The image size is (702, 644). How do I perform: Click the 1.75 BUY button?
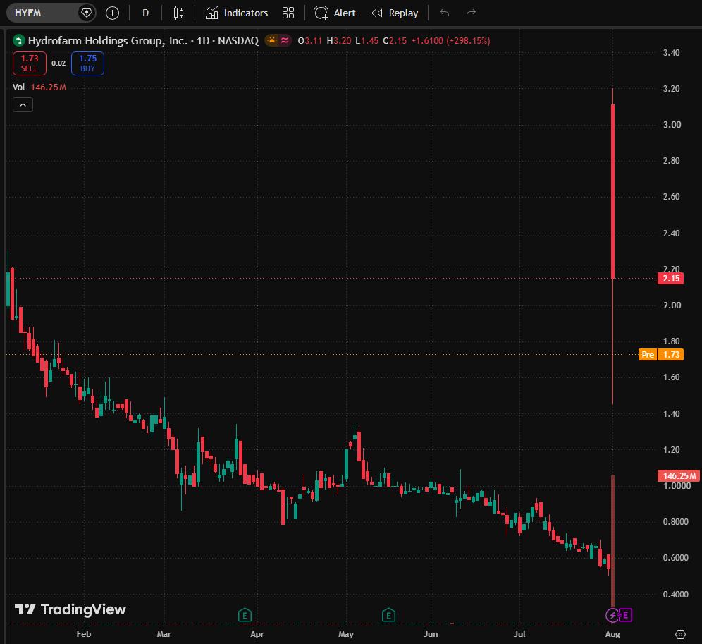click(x=87, y=63)
